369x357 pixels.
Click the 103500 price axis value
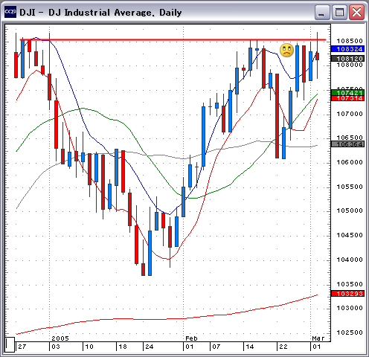click(x=350, y=284)
